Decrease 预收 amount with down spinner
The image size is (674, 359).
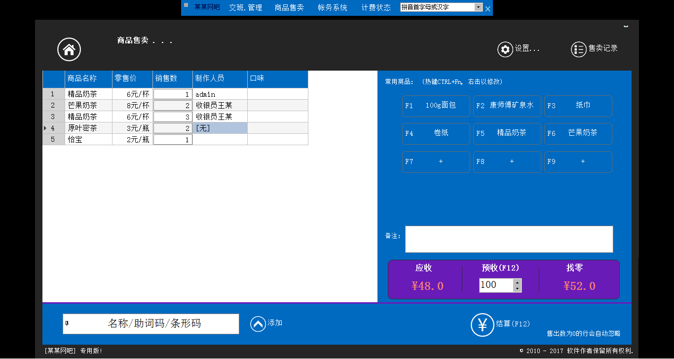click(517, 288)
